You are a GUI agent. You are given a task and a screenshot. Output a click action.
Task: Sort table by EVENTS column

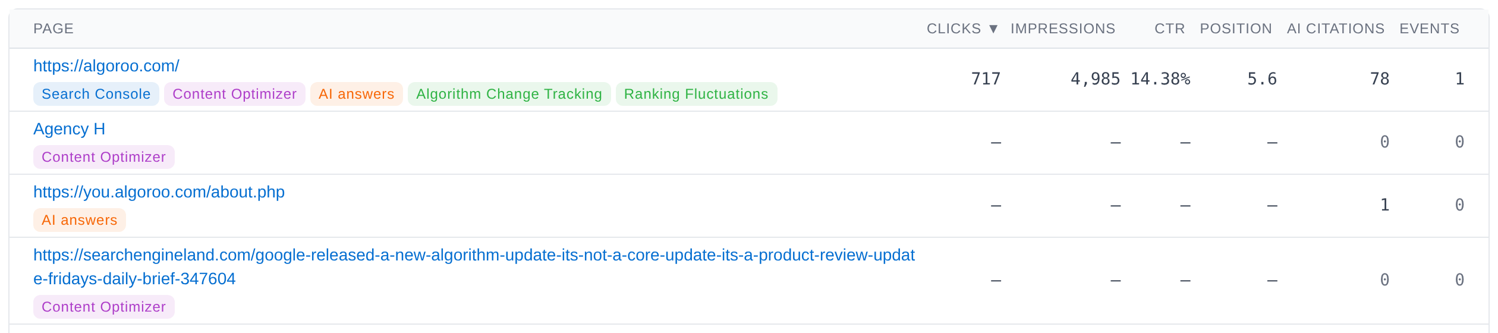pyautogui.click(x=1429, y=29)
